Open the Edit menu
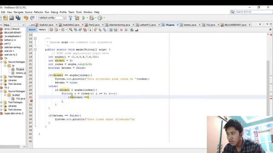Screen dimensions: 273x153 pos(3,12)
